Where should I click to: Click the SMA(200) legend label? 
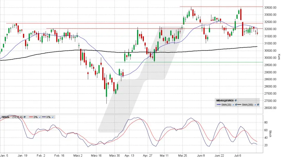pyautogui.click(x=247, y=105)
